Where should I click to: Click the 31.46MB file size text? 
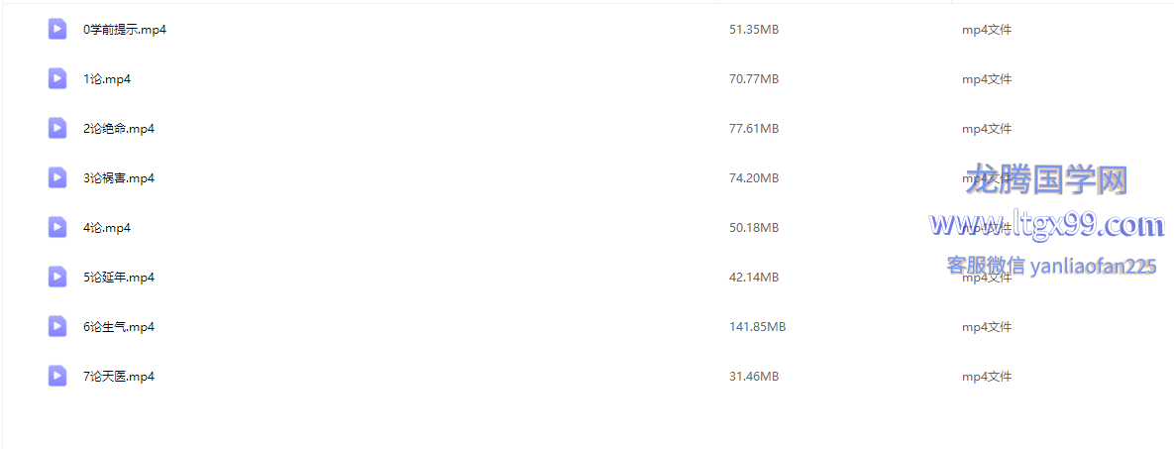pyautogui.click(x=754, y=377)
